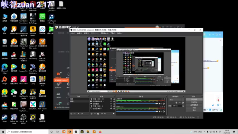Pop out the Scene Transitions dock panel
This screenshot has height=134, width=238.
coord(184,96)
